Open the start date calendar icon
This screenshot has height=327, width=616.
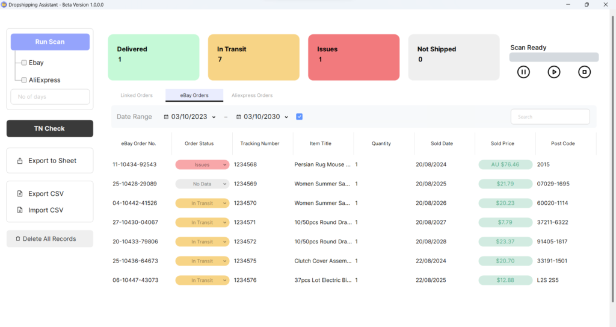click(167, 117)
